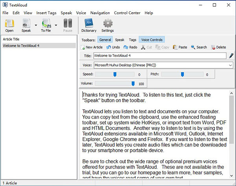This screenshot has width=236, height=186.
Task: Expand the Voice selection dropdown
Action: 230,65
